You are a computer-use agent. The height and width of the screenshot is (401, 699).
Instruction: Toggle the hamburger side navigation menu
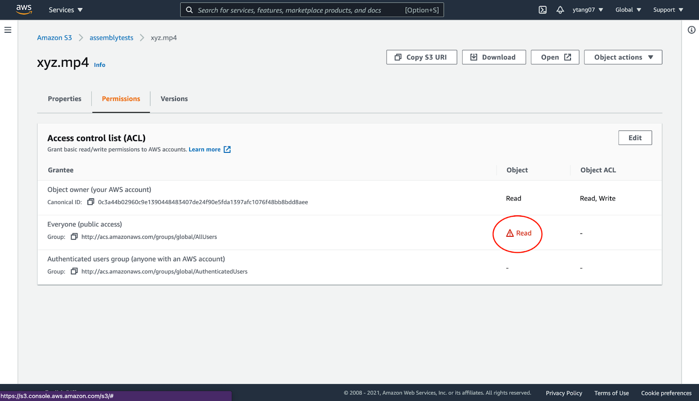point(8,30)
